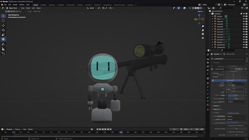Enable Backface Culling checkbox
Viewport: 249px width, 140px height.
pos(227,113)
